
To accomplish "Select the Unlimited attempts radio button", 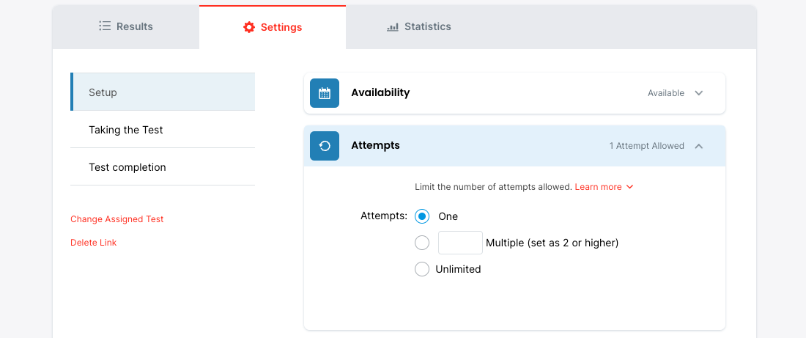I will (422, 269).
